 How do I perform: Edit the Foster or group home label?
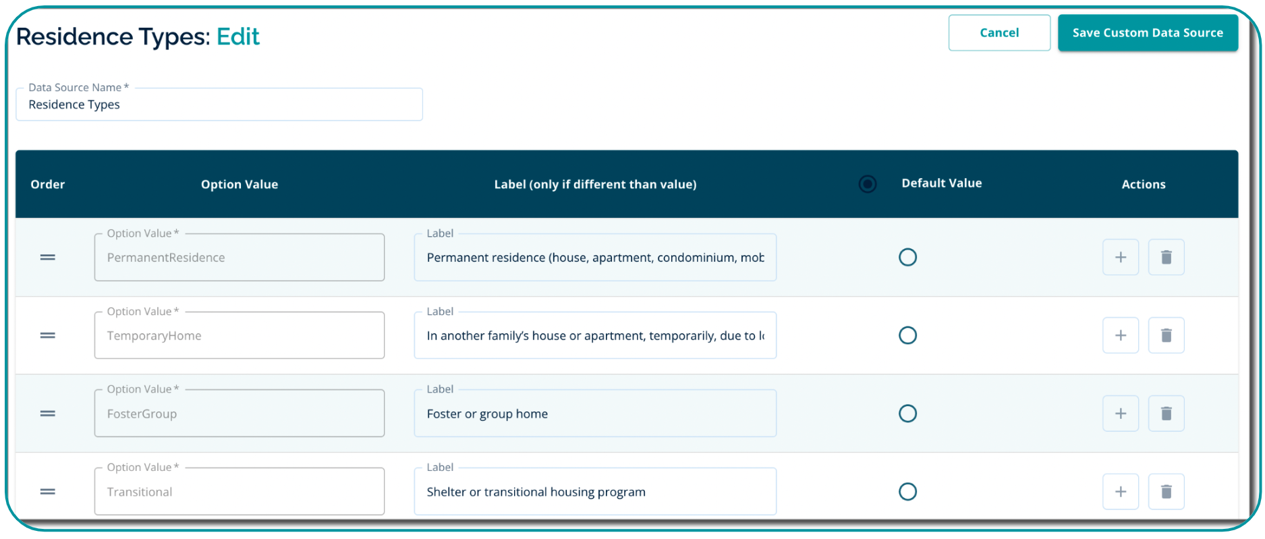(x=594, y=414)
